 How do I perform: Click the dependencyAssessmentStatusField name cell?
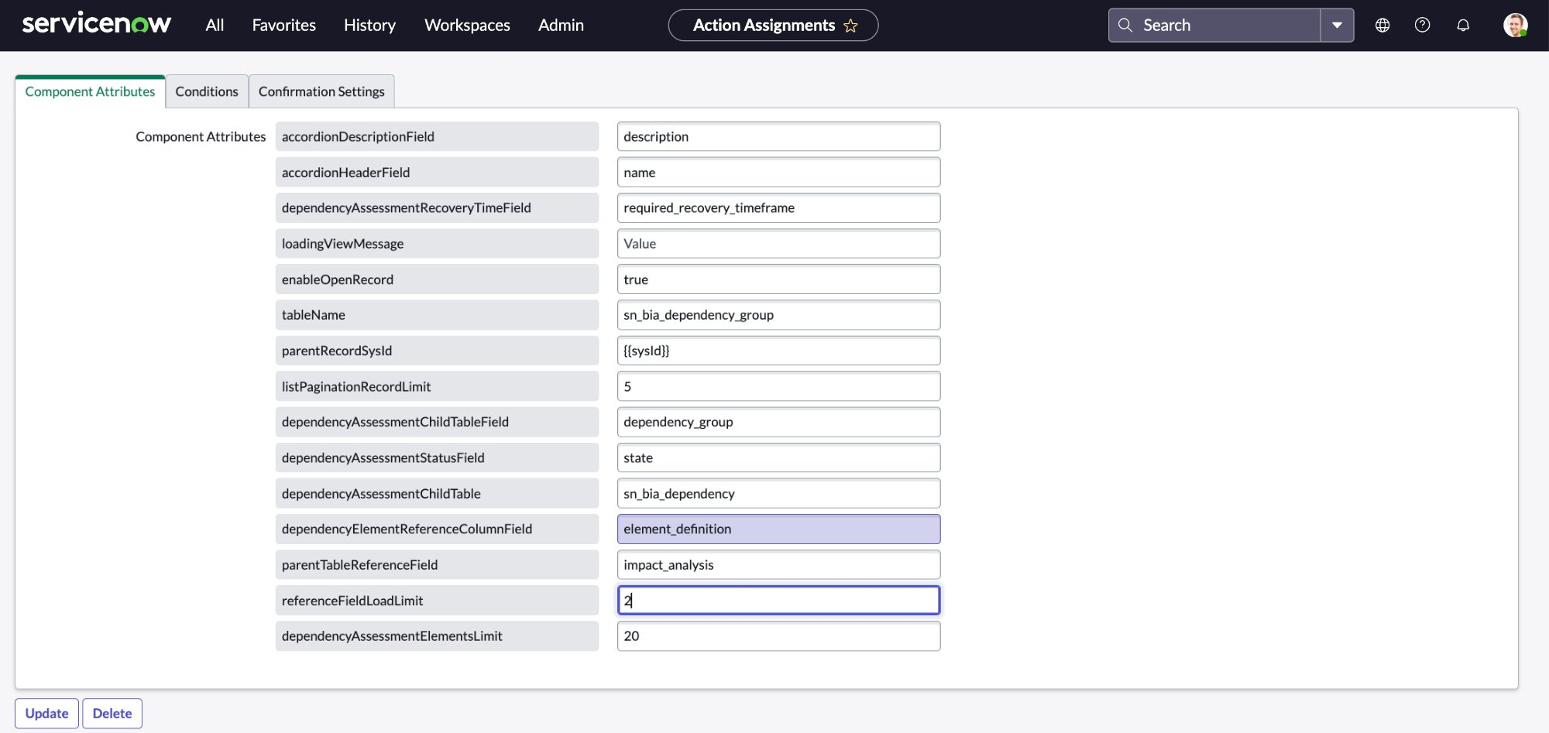[437, 457]
